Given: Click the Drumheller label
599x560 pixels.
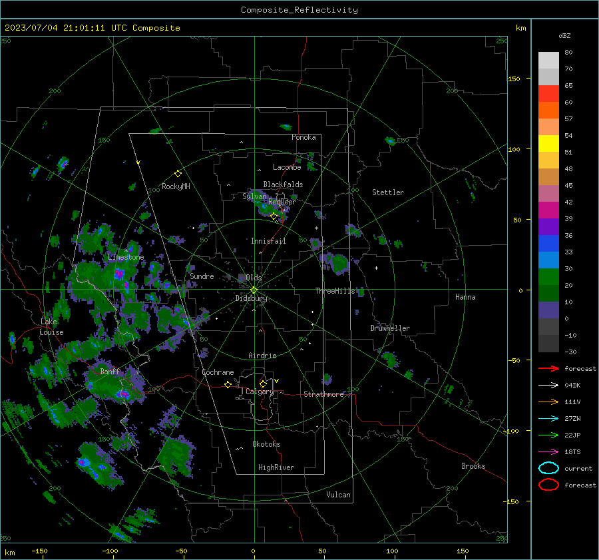Looking at the screenshot, I should point(389,328).
